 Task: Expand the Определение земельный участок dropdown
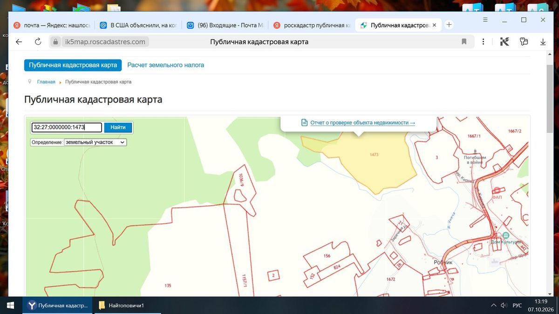pos(95,142)
